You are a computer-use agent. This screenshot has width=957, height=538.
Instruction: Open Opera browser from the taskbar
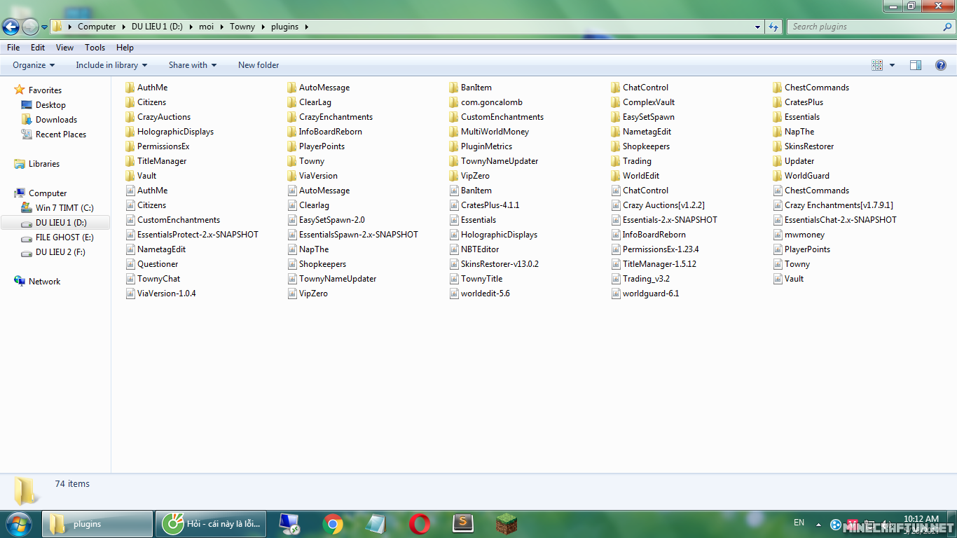point(420,524)
